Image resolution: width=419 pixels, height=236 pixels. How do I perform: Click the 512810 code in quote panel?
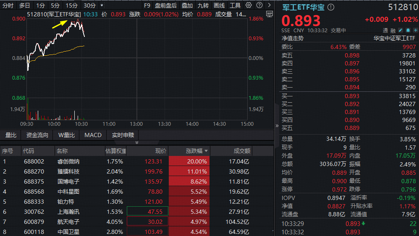click(x=403, y=7)
